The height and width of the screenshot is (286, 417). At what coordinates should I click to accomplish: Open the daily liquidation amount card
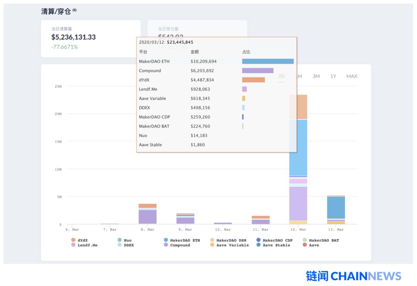[91, 38]
